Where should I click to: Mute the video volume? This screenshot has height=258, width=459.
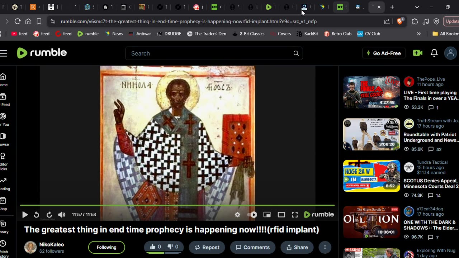point(62,215)
